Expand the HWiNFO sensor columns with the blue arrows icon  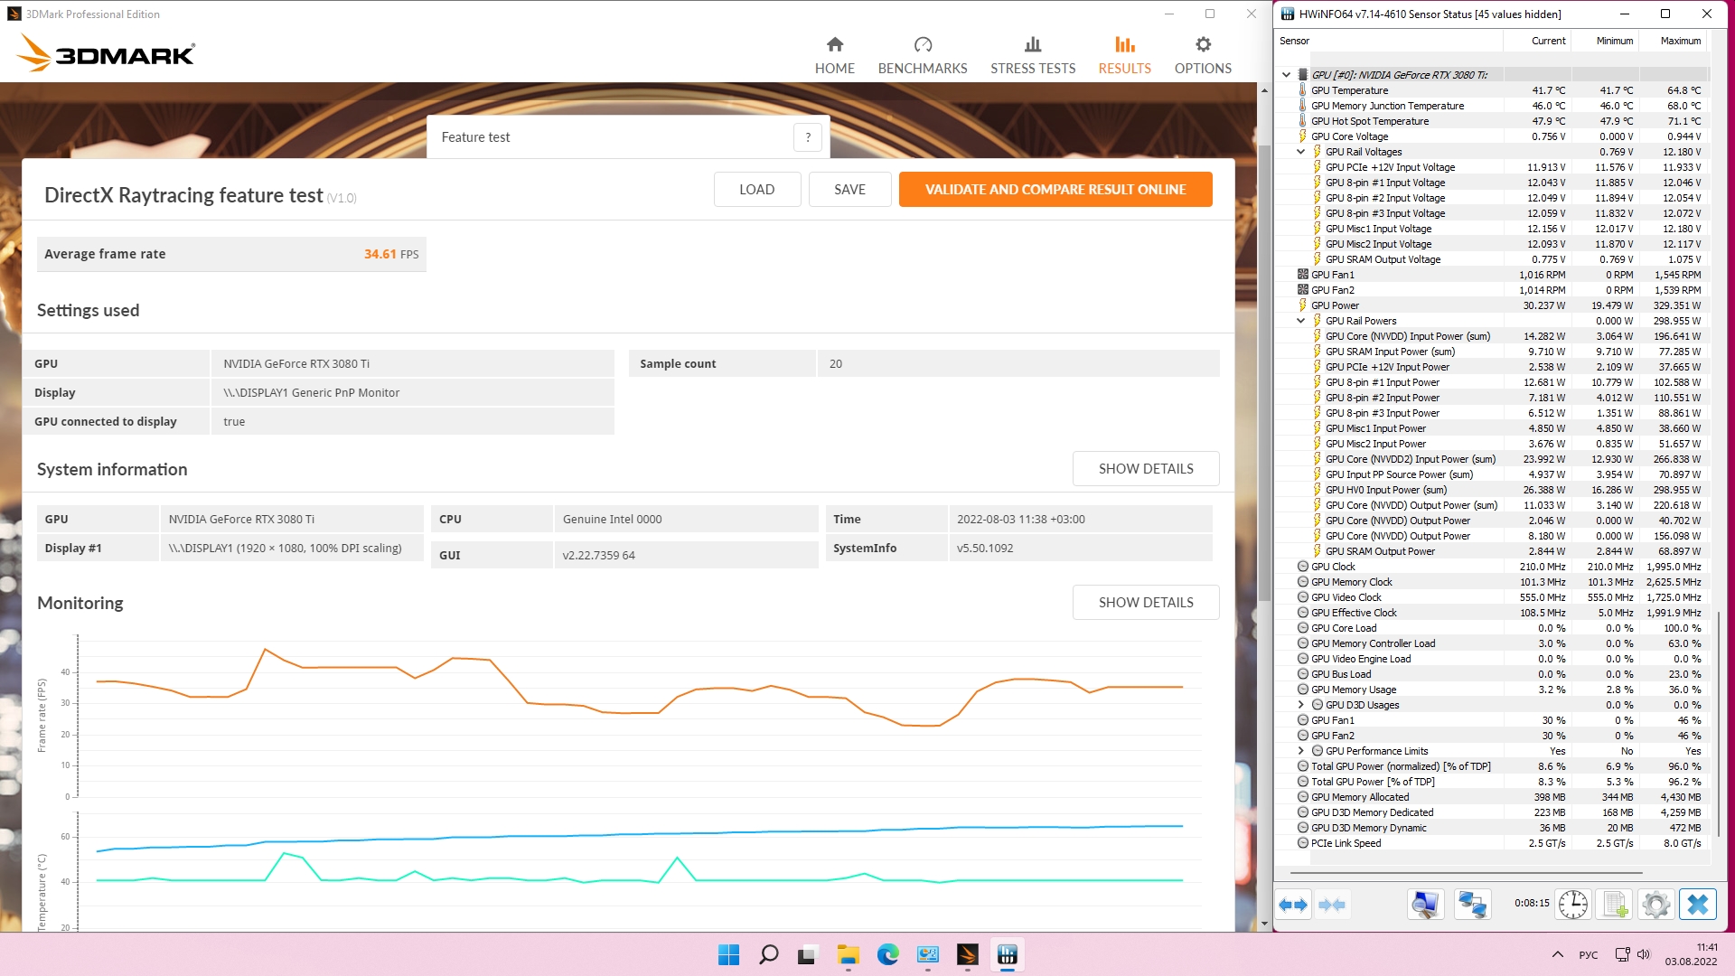click(x=1293, y=905)
